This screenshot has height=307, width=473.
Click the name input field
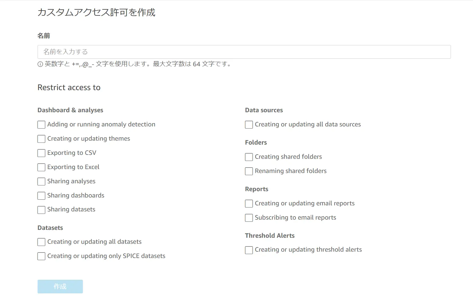pyautogui.click(x=244, y=52)
